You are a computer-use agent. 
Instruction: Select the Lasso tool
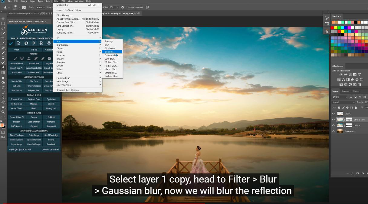(3, 28)
